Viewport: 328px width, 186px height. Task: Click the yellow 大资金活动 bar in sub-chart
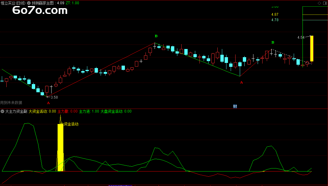(x=60, y=148)
